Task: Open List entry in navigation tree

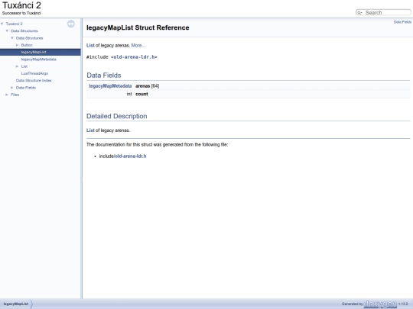Action: (x=24, y=66)
